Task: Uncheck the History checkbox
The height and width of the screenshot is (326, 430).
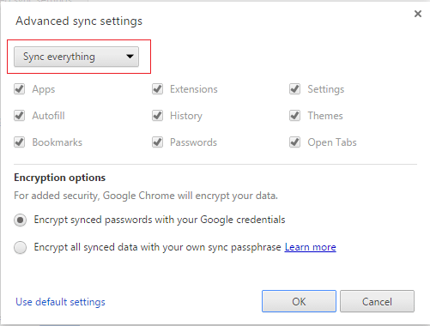Action: click(157, 116)
